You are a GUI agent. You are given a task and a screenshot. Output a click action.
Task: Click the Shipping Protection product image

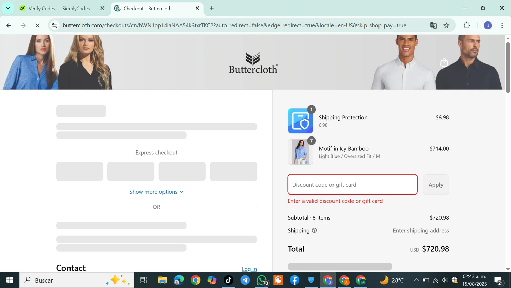click(300, 121)
